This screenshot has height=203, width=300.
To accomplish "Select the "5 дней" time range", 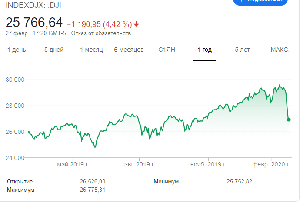I will pos(54,50).
